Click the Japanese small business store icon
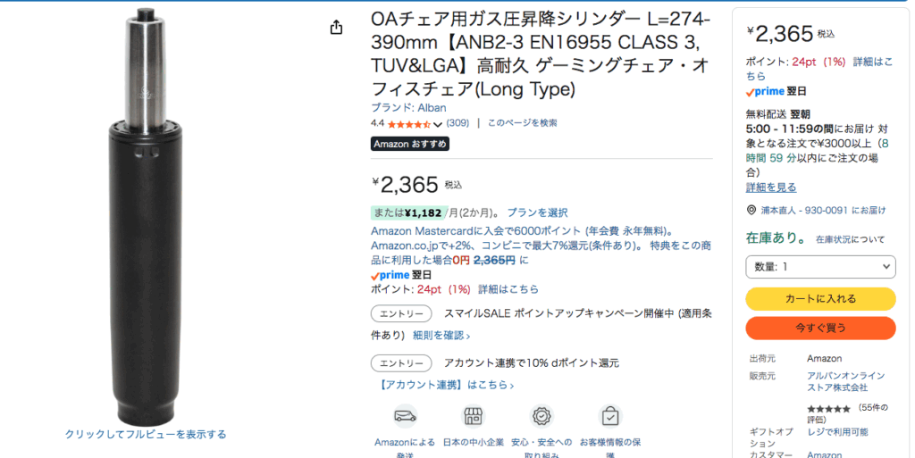This screenshot has width=915, height=458. coord(474,416)
